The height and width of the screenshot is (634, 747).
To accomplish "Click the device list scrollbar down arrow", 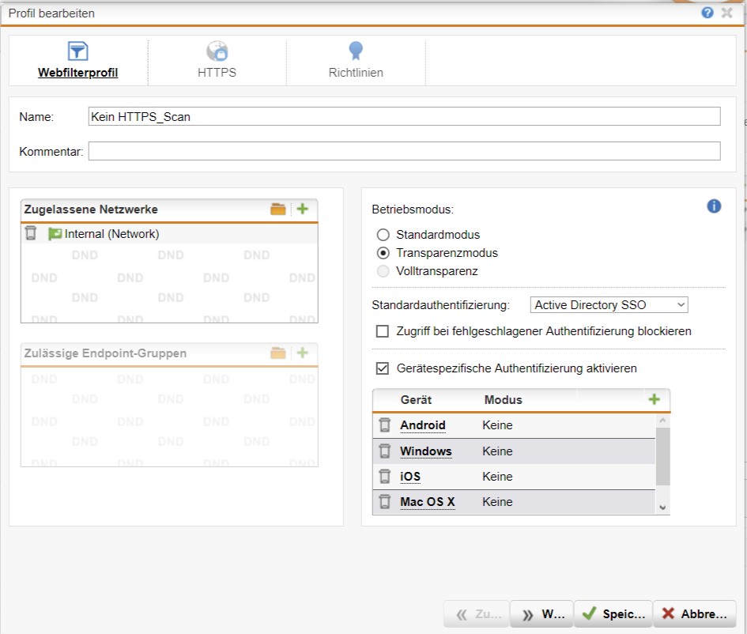I will click(x=662, y=508).
